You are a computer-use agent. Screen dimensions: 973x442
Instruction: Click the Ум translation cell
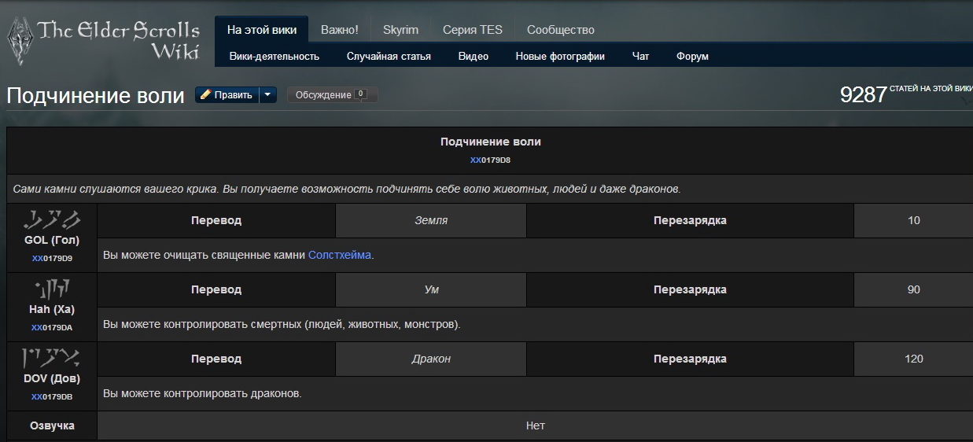431,289
